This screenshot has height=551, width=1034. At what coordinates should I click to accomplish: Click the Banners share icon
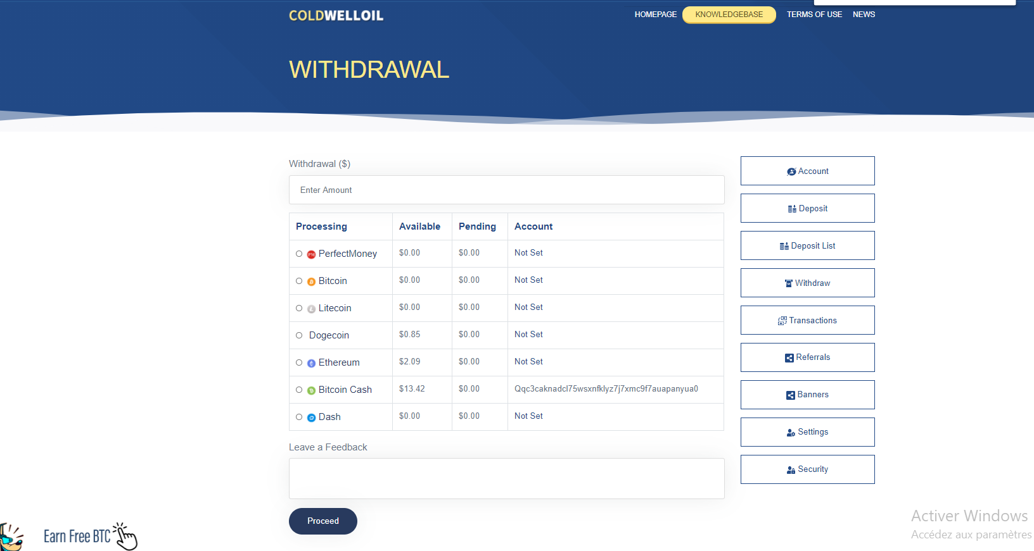click(x=791, y=395)
